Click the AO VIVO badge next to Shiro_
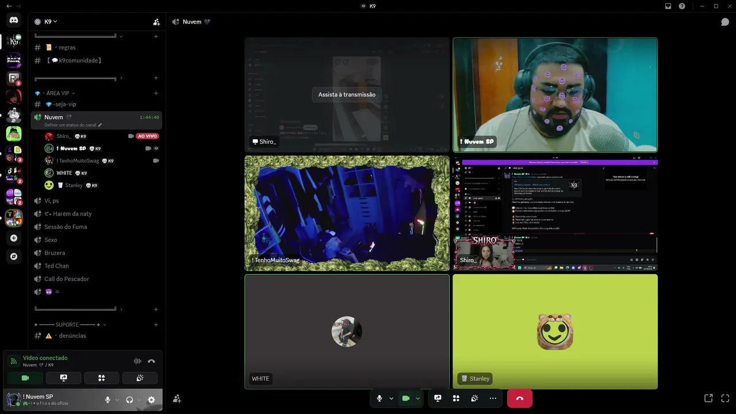 click(x=147, y=136)
